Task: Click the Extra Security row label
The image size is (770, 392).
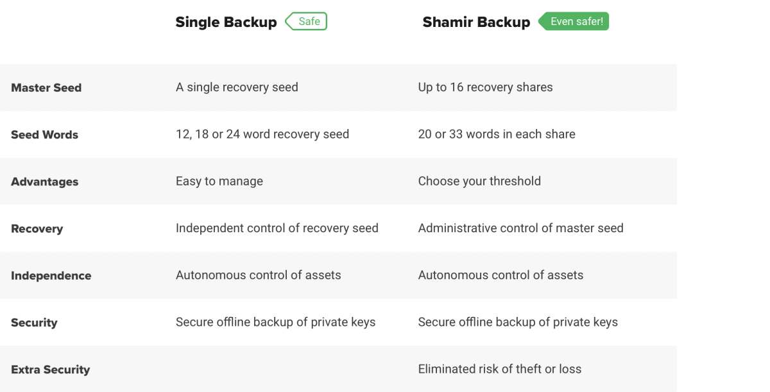Action: coord(50,370)
